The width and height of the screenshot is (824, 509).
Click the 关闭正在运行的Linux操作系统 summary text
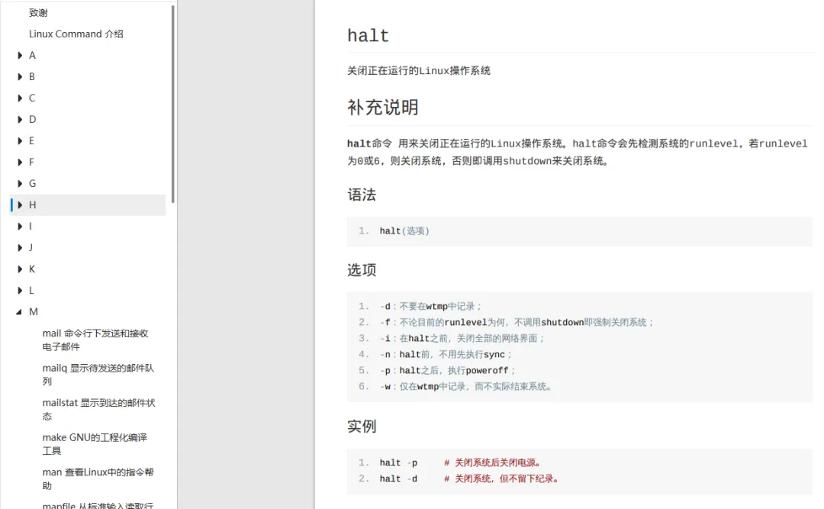coord(418,70)
